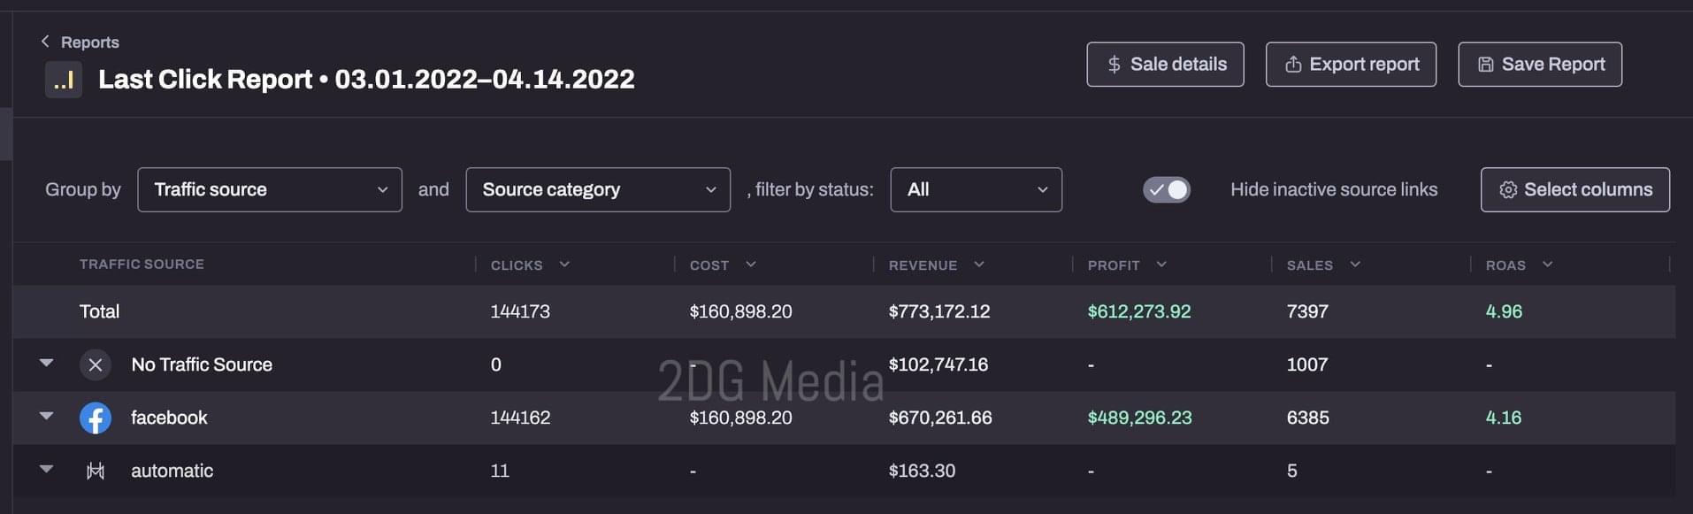
Task: Click the Sale details button
Action: click(x=1165, y=65)
